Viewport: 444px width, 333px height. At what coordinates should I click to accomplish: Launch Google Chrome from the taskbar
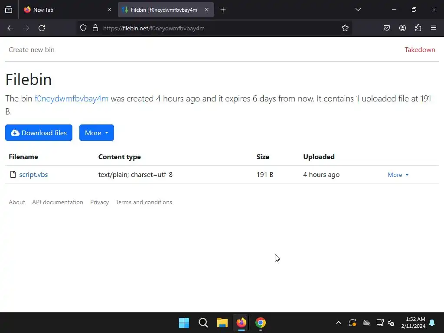pyautogui.click(x=261, y=323)
